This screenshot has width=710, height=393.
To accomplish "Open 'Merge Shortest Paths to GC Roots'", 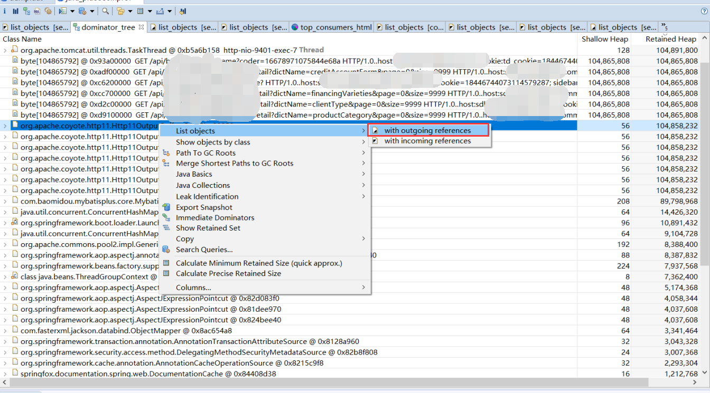I will click(264, 163).
